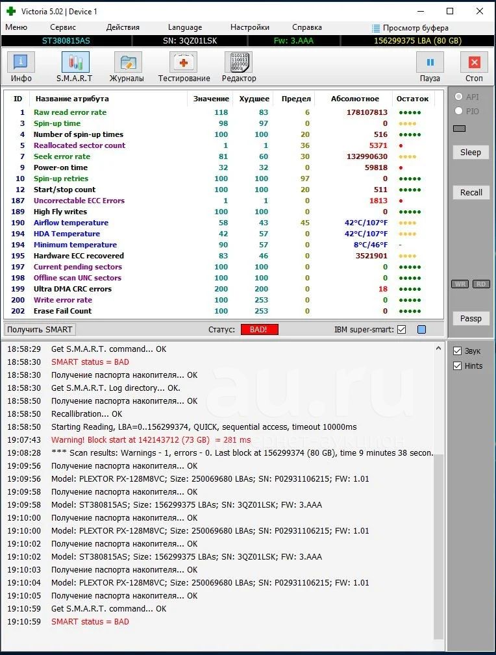Select the S.M.A.R.T toolbar icon
Screen dimensions: 496x655
click(x=75, y=63)
